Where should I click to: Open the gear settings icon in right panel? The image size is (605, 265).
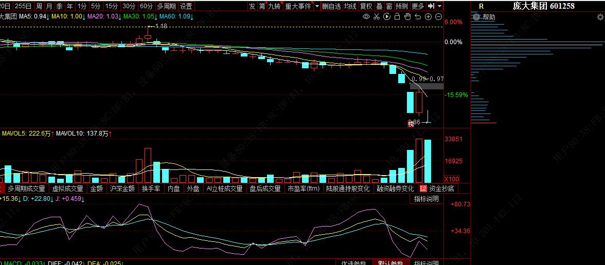click(x=600, y=17)
